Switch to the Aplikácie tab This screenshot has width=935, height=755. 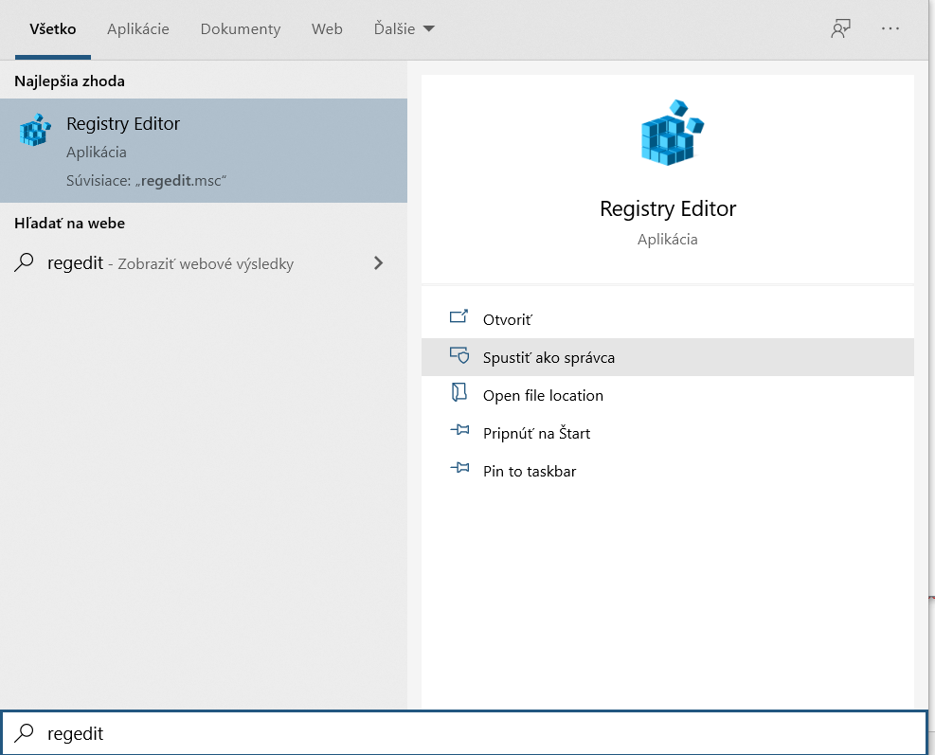click(x=138, y=28)
